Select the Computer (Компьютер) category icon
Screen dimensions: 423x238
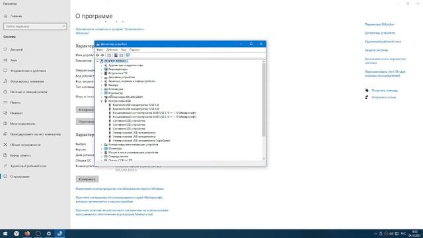106,93
